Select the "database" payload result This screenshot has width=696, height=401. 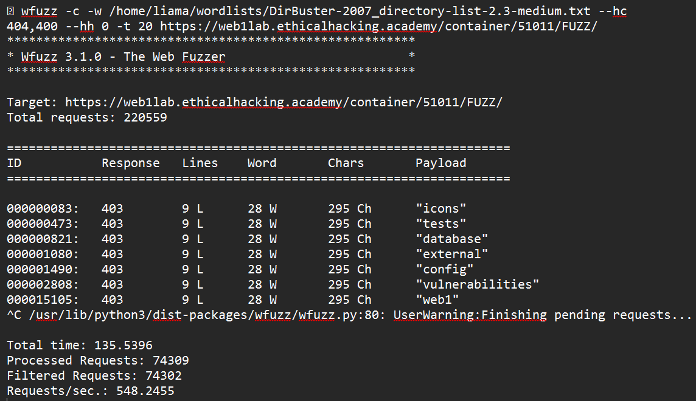point(451,239)
